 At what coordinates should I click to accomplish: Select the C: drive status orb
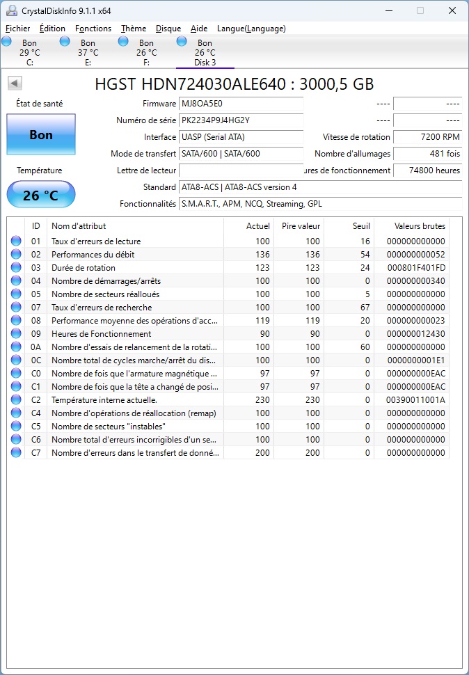(7, 42)
